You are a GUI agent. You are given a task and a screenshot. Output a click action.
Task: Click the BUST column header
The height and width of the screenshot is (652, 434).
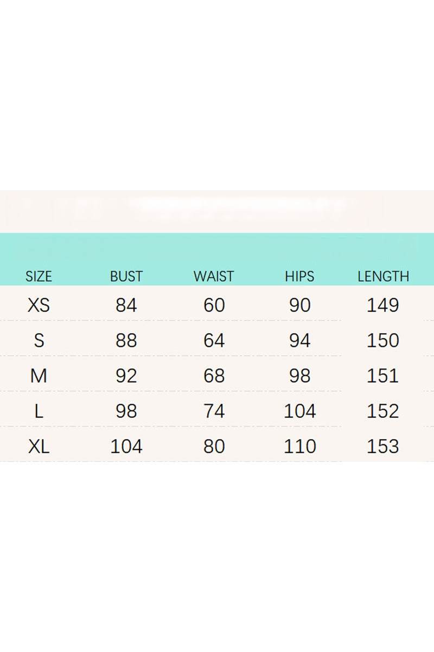(x=126, y=276)
